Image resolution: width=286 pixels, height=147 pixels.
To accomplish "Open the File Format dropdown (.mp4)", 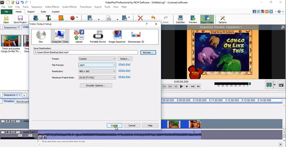I will tap(97, 65).
